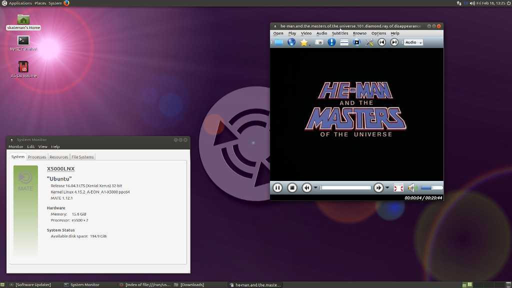Select the MATE Terminal desktop icon
The image size is (512, 288).
(x=23, y=43)
